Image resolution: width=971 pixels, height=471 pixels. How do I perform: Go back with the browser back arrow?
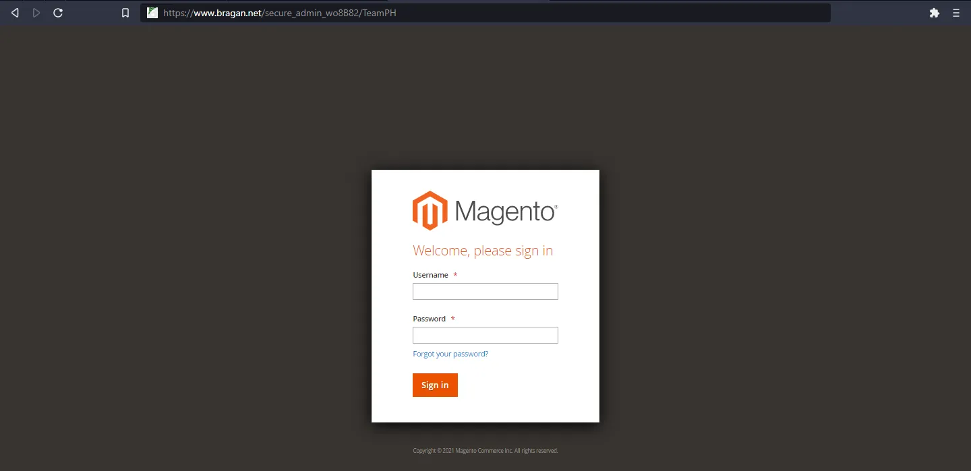tap(15, 13)
